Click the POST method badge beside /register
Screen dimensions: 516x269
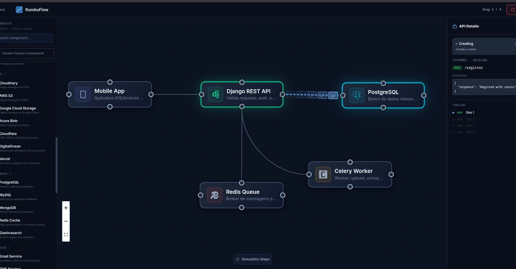click(458, 67)
